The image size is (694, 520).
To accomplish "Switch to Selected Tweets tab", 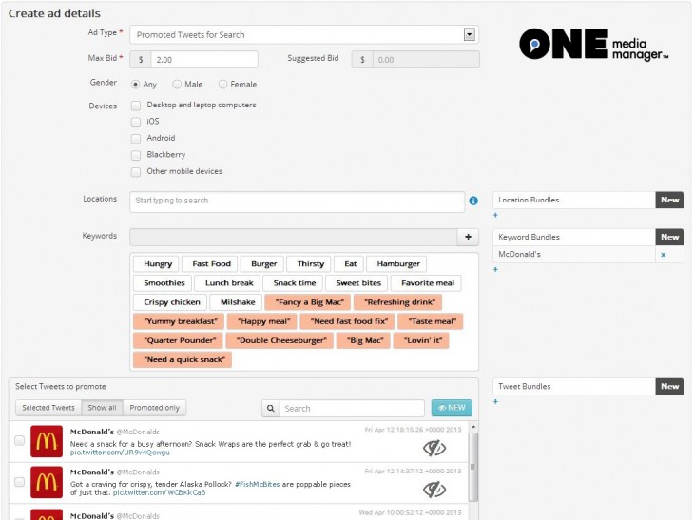I will pos(48,408).
